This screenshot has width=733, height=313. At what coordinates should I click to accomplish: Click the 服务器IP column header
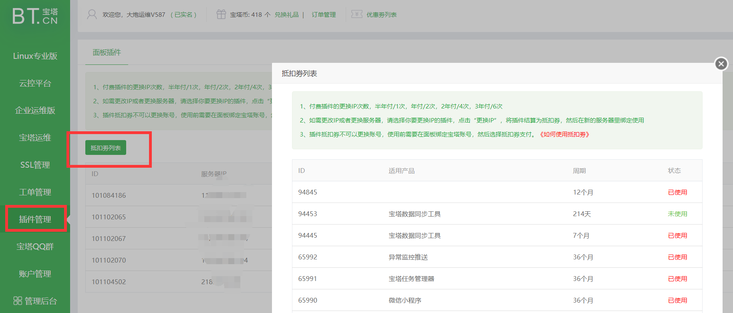coord(213,174)
